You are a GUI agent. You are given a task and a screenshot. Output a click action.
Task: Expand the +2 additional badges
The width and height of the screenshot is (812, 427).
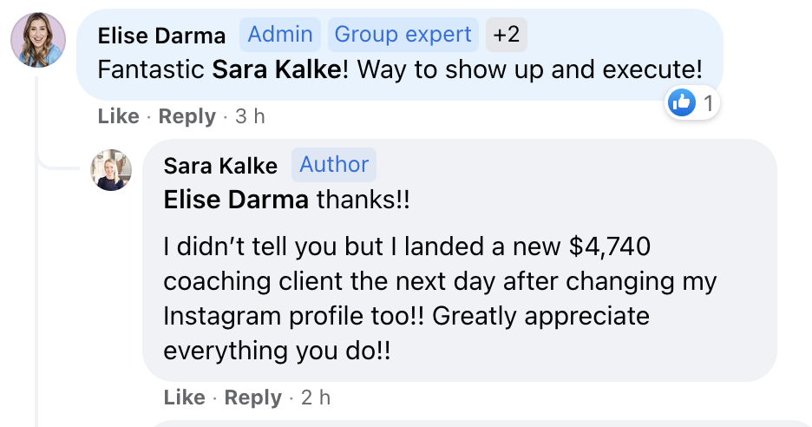[x=506, y=35]
